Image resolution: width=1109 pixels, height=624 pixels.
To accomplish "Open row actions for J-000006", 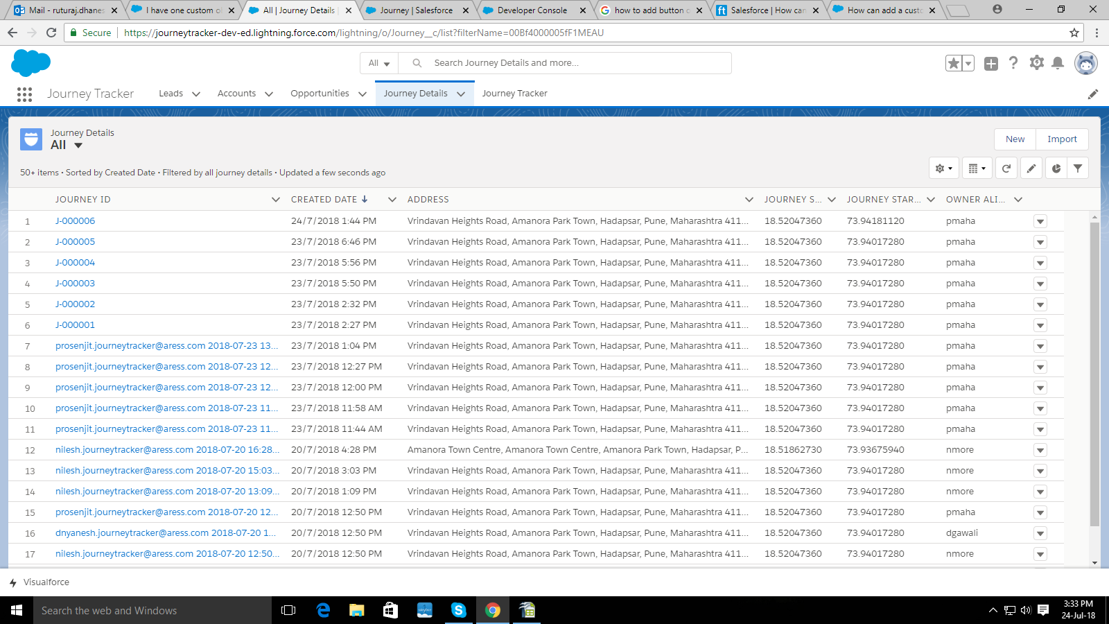I will pos(1040,221).
